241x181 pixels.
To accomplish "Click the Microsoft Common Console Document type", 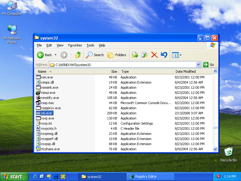I will tap(146, 103).
